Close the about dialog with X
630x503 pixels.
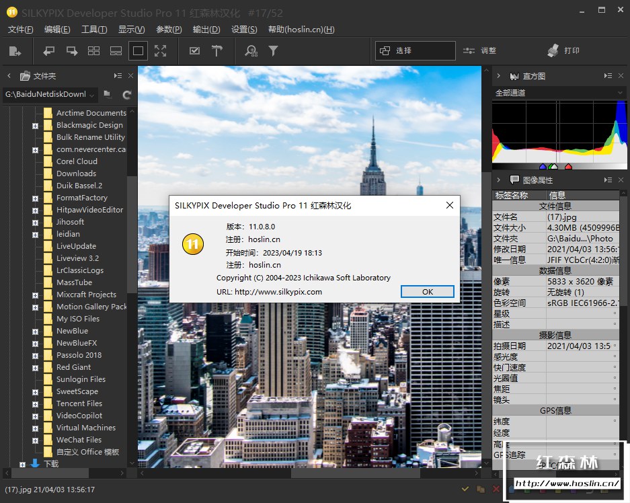pyautogui.click(x=450, y=205)
